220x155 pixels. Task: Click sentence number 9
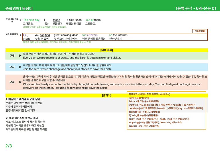pyautogui.click(x=21, y=35)
